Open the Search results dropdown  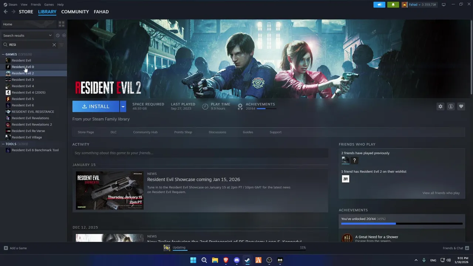(27, 35)
